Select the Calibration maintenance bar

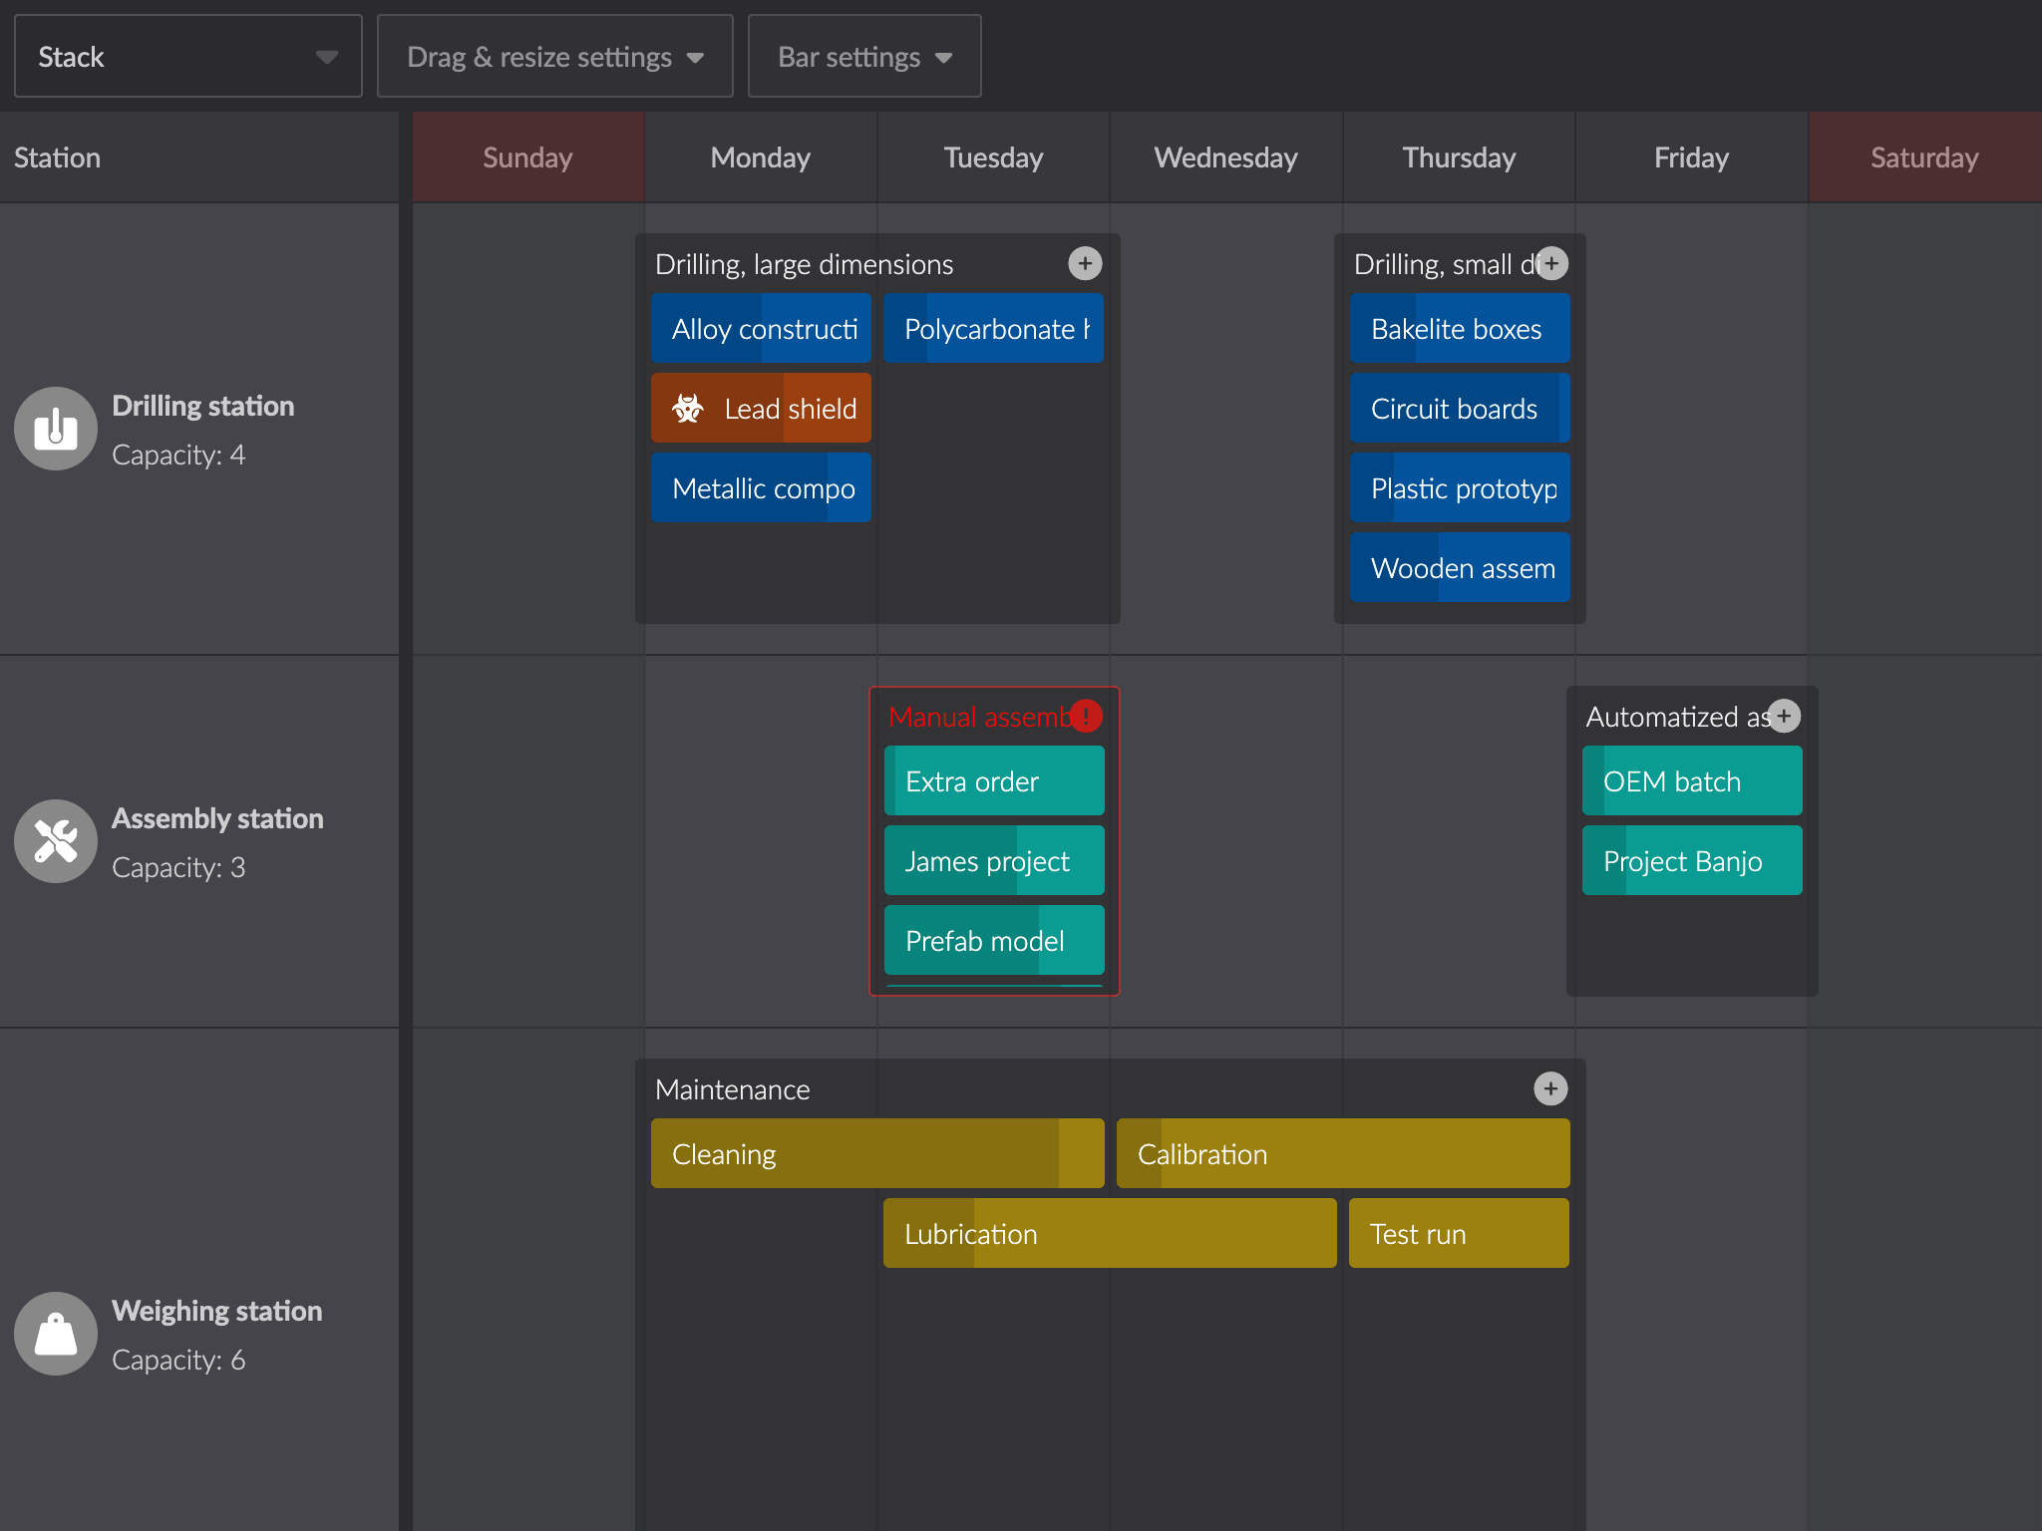[x=1341, y=1153]
